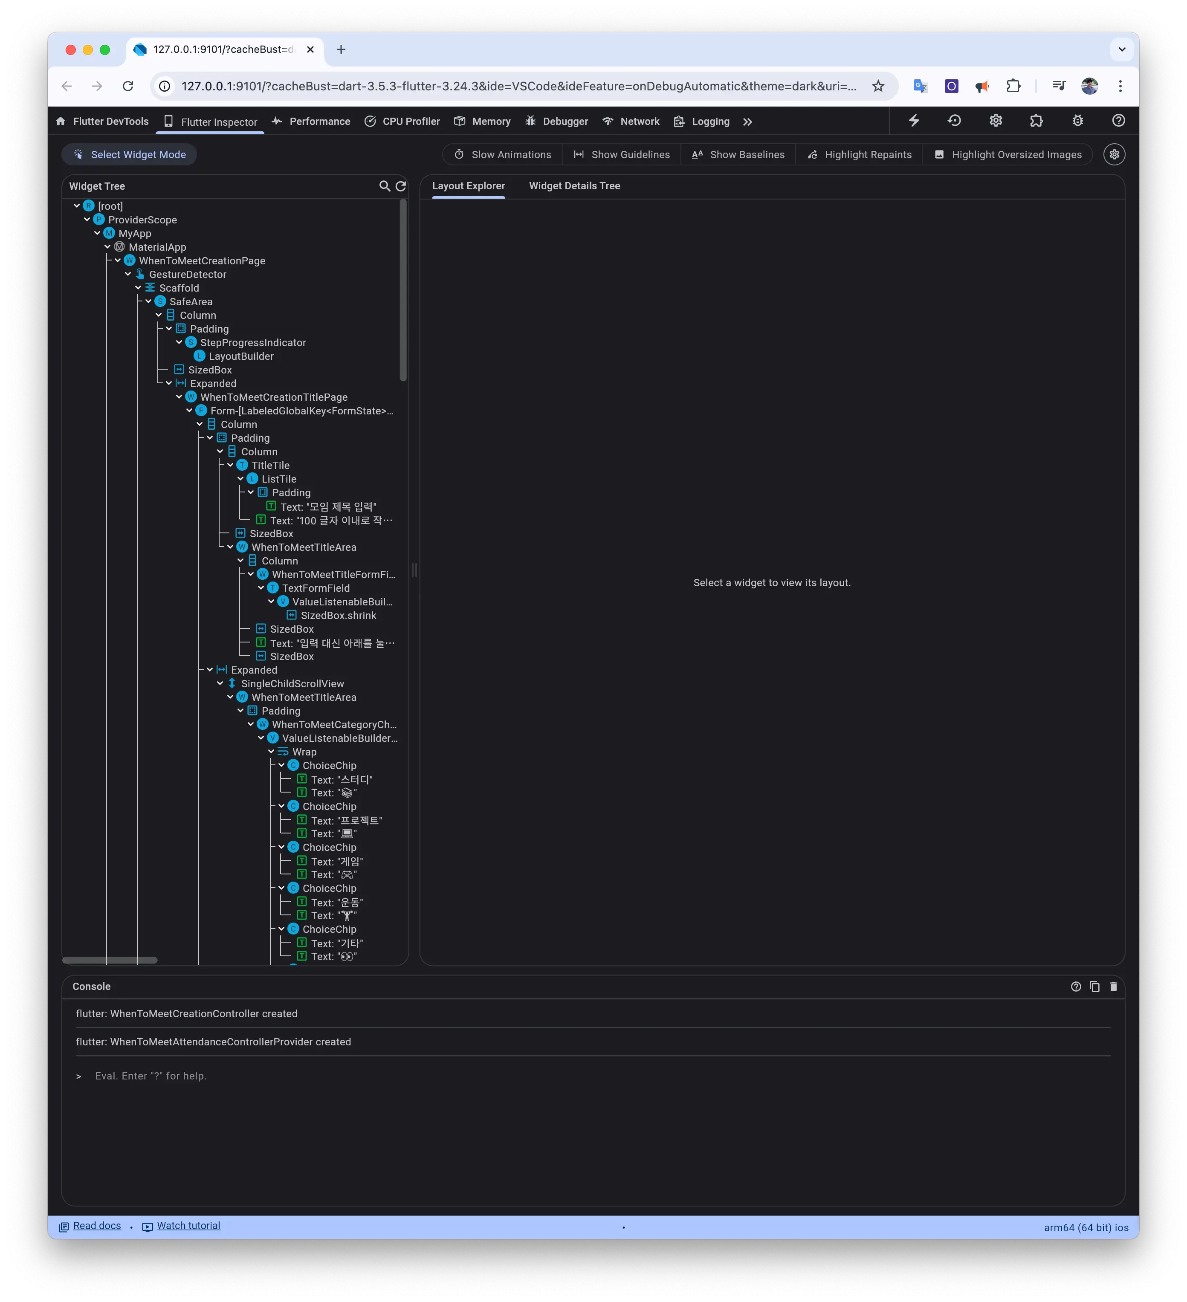Collapse the MaterialApp node
Screen dimensions: 1187x1302
[108, 246]
